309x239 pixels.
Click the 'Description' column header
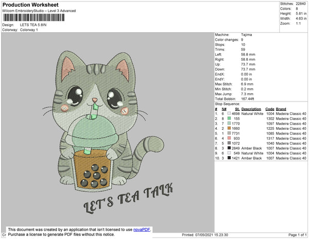(251, 109)
